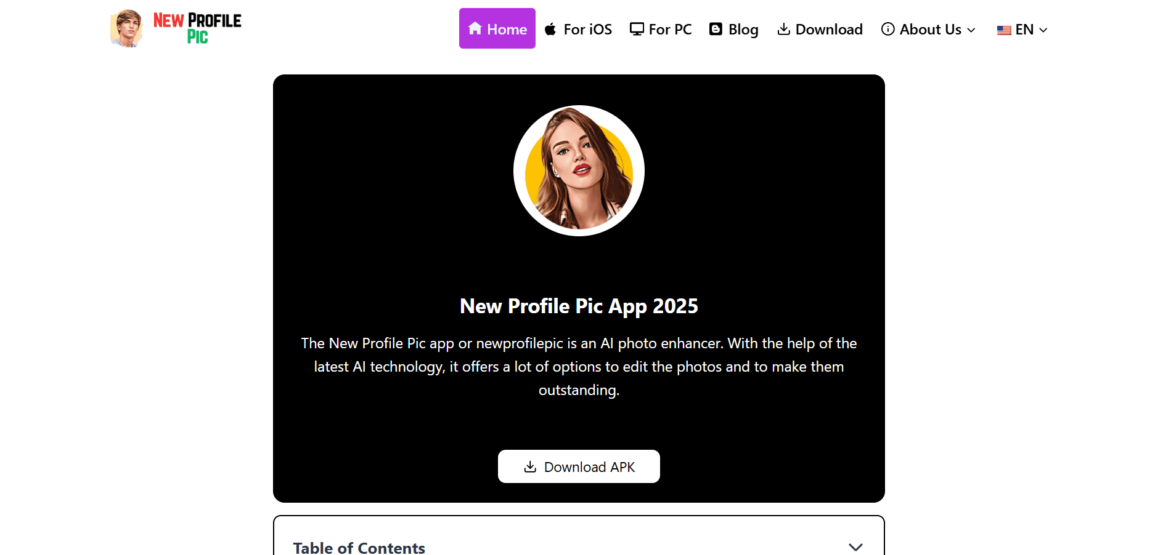Go to the For PC text link
This screenshot has height=555, width=1163.
coord(670,30)
